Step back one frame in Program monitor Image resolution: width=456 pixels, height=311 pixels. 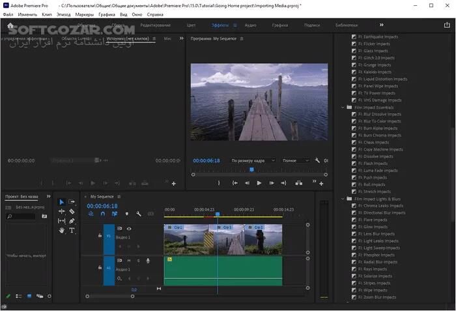(247, 183)
